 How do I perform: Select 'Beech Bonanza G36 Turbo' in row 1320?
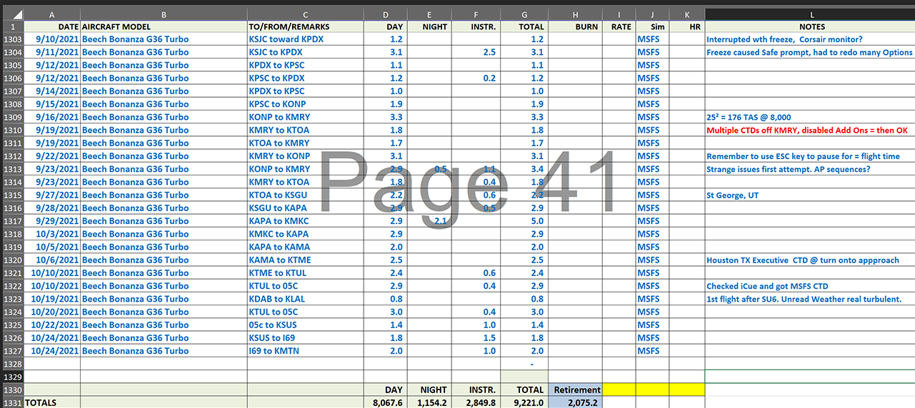coord(164,260)
